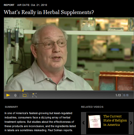Open the American Grace book thumbnail
134x135 pixels.
tap(94, 121)
